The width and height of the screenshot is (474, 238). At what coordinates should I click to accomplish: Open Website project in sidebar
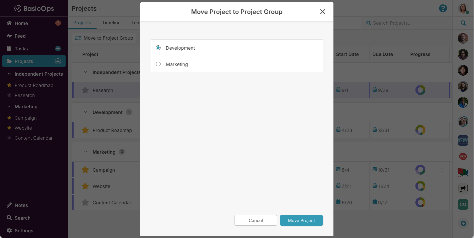point(23,128)
